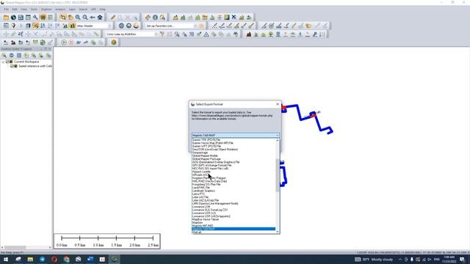Choose highlighted 'MapInfo TAB/MAP' list entry
The width and height of the screenshot is (470, 264).
pyautogui.click(x=234, y=229)
